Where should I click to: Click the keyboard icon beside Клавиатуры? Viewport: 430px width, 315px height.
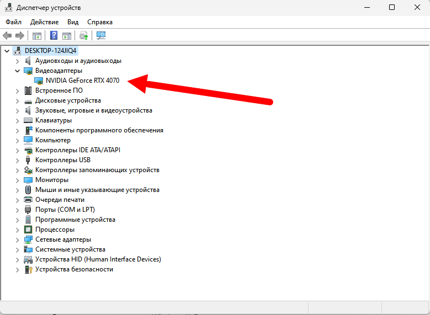tap(28, 120)
